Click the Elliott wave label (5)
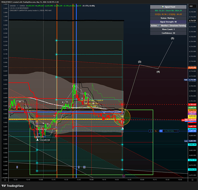Screen dimensions: 198x190 (173, 38)
